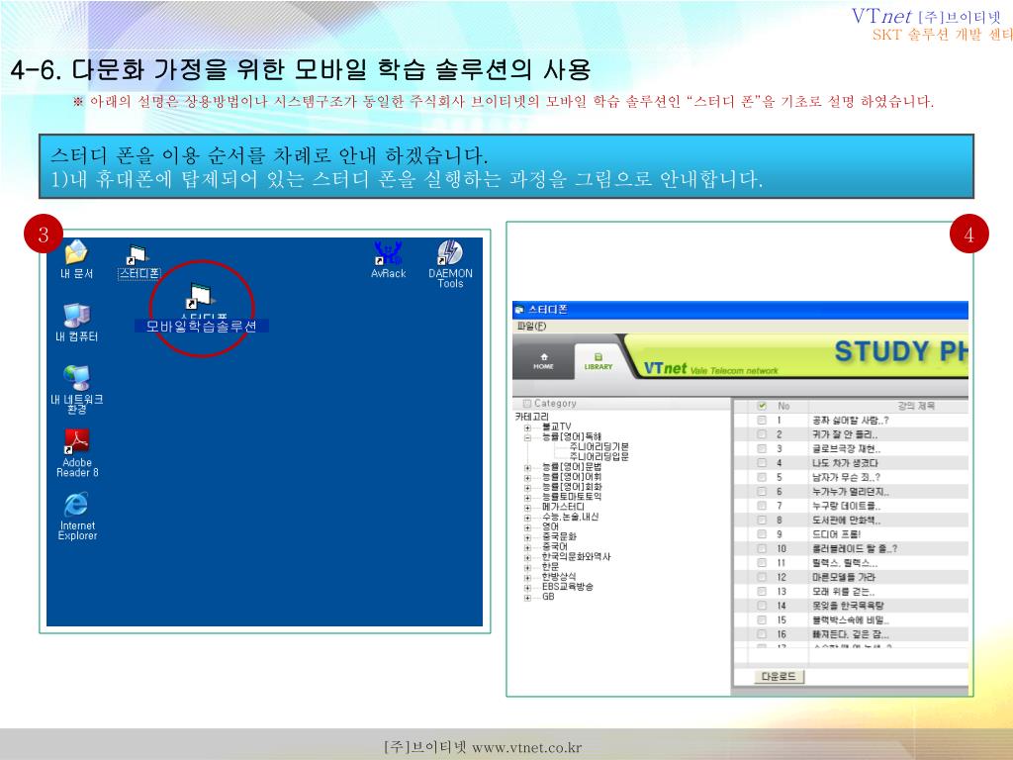Select lecture title 누가누가 떨리던지..
This screenshot has height=760, width=1013.
point(851,491)
